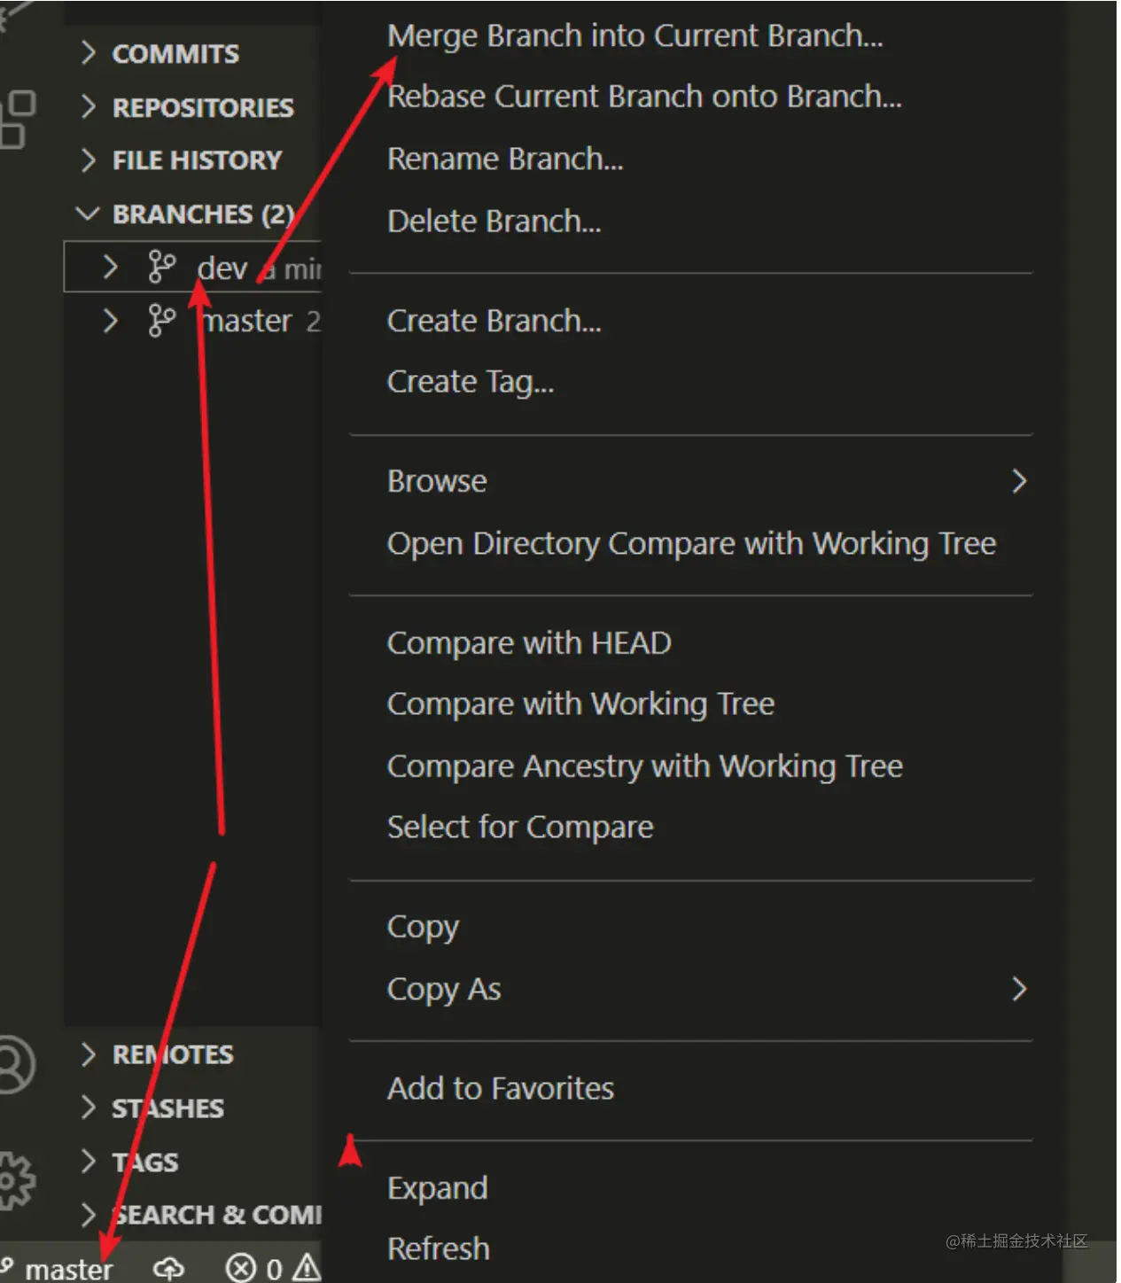The width and height of the screenshot is (1121, 1283).
Task: Choose Compare with HEAD
Action: [529, 643]
